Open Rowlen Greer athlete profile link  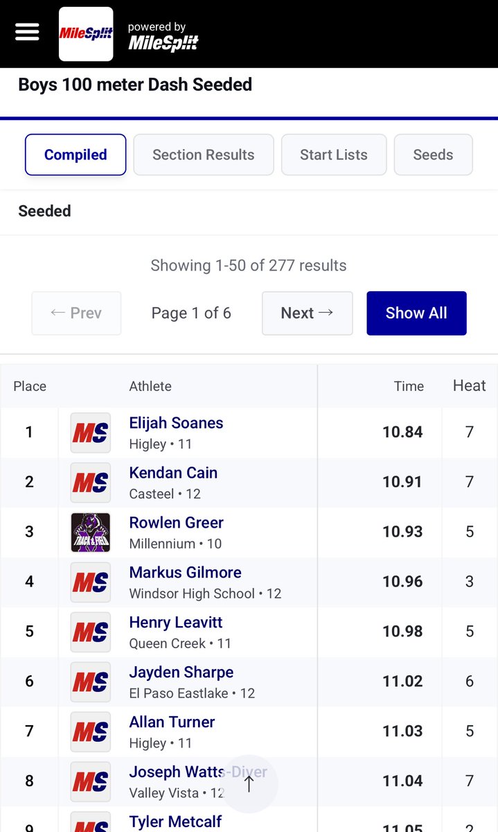click(x=176, y=523)
